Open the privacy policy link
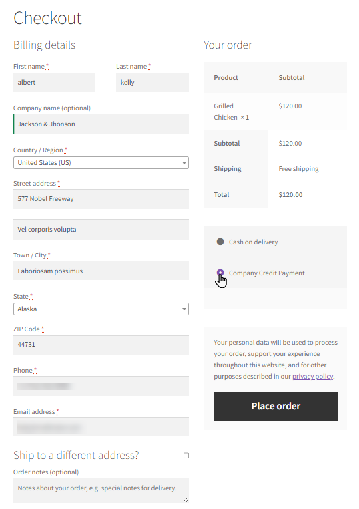Viewport: 359px width, 509px height. pyautogui.click(x=313, y=376)
